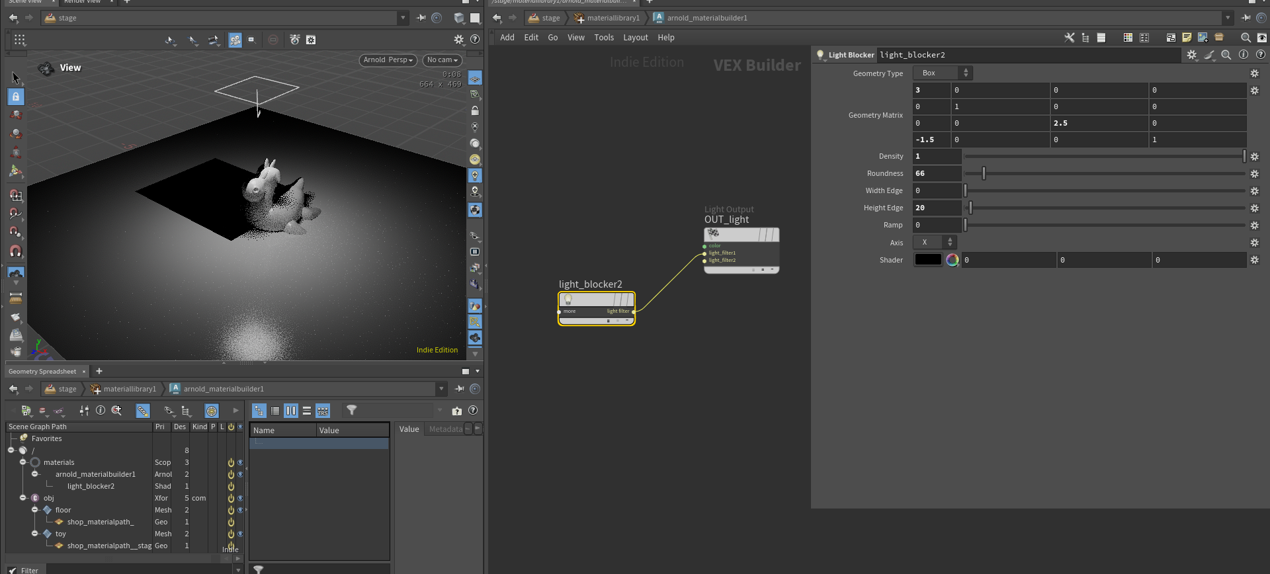The image size is (1270, 574).
Task: Toggle activation of the floor prim
Action: (x=231, y=510)
